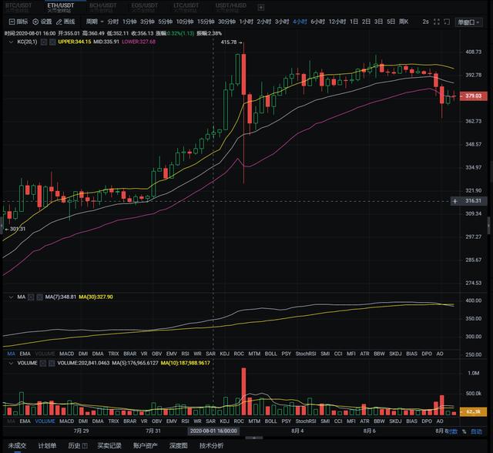Toggle percent scale at bottom right
This screenshot has height=453, width=493.
464,432
